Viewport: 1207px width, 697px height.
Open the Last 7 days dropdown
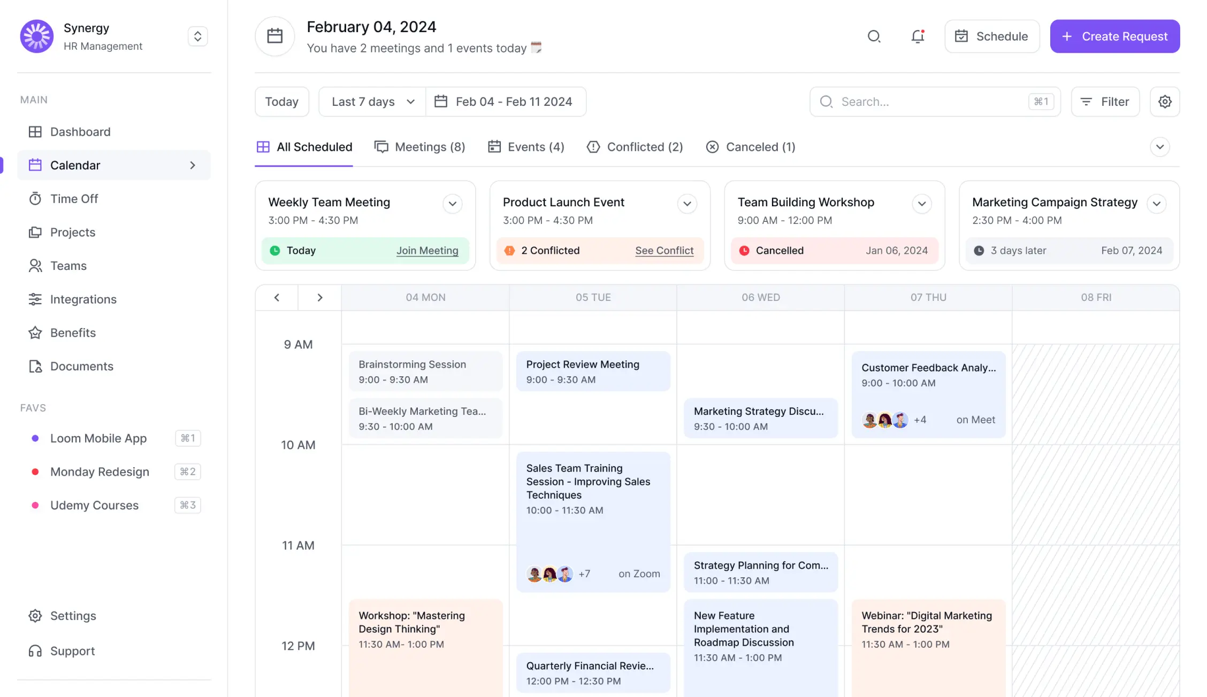372,102
